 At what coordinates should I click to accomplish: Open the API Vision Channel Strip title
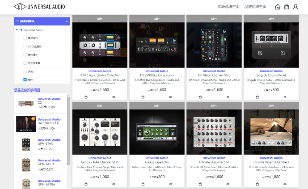pos(214,75)
